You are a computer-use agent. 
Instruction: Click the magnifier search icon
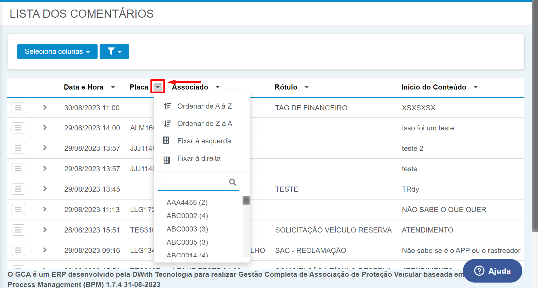click(233, 182)
